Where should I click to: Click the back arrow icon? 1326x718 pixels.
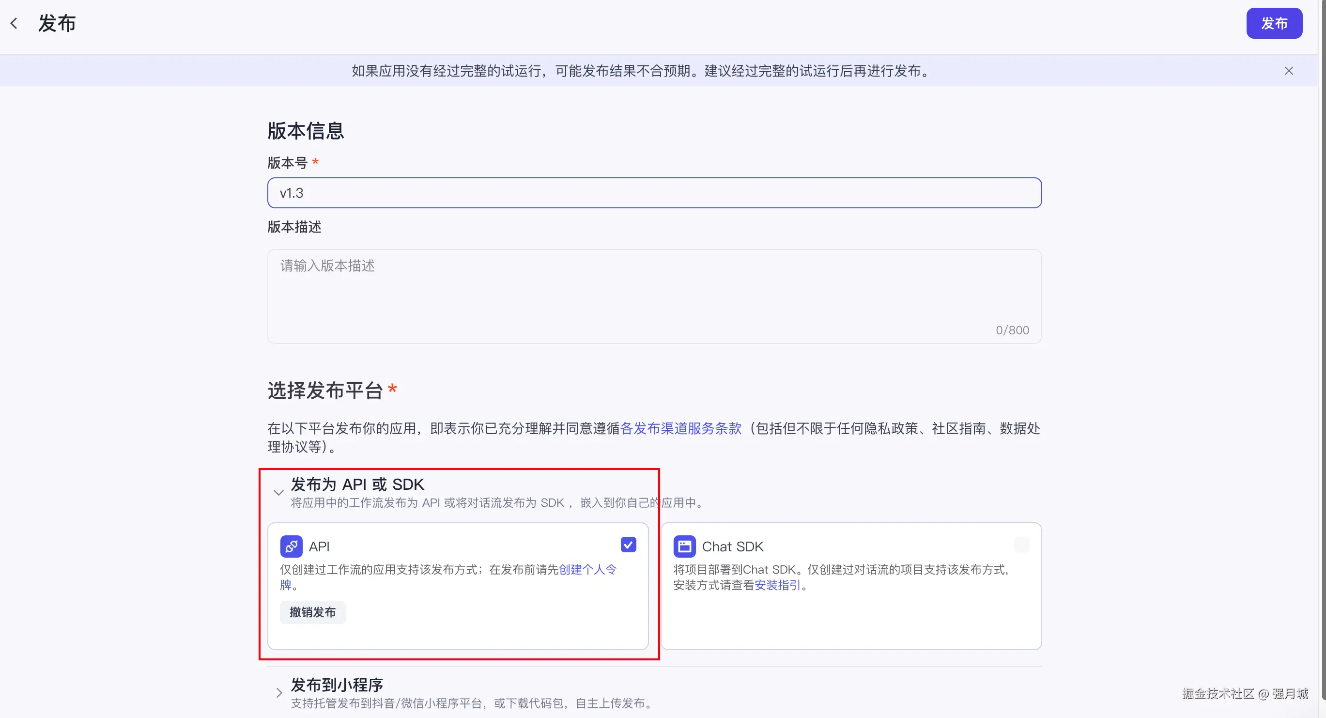(x=14, y=23)
